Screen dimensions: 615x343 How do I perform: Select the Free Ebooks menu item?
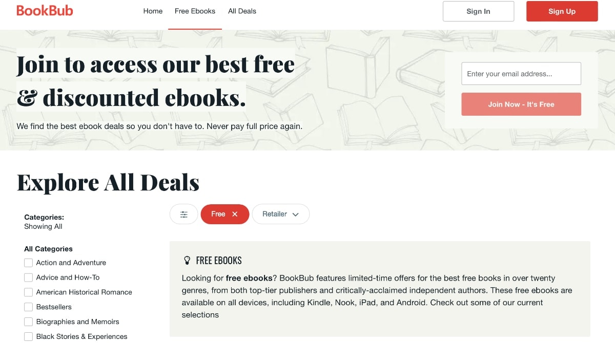click(x=195, y=11)
